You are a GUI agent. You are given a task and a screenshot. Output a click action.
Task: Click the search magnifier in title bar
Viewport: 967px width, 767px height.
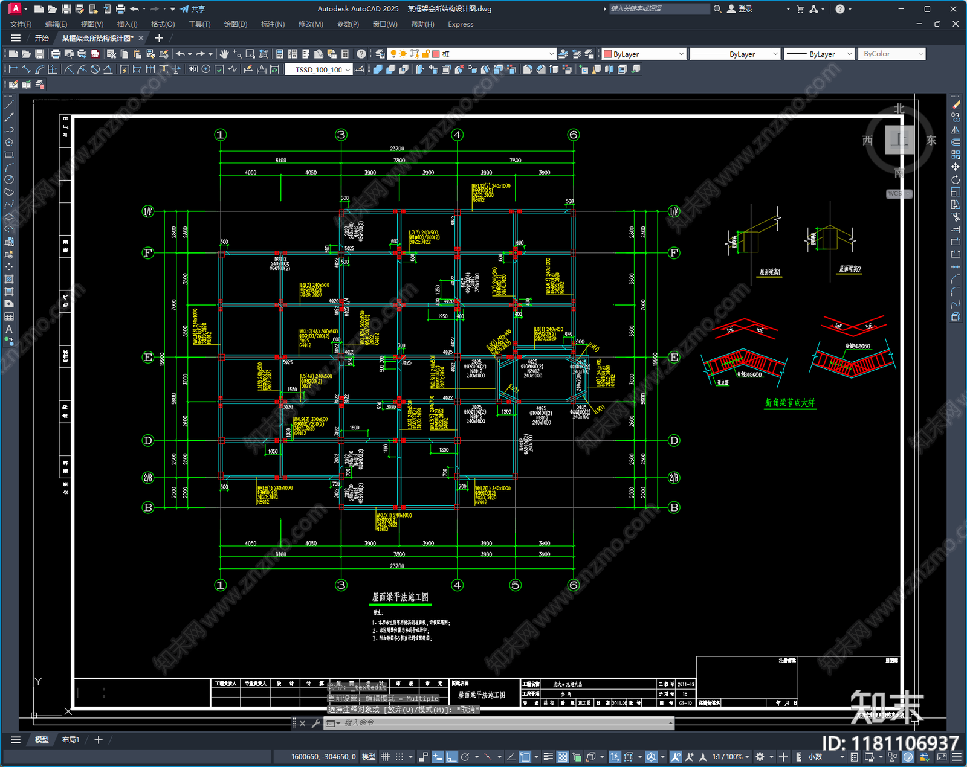coord(717,9)
